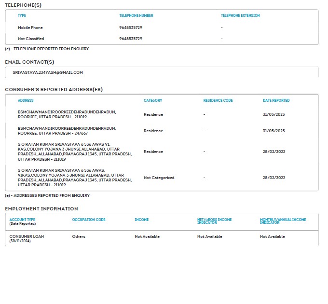Click the Category column header
The width and height of the screenshot is (328, 304).
click(x=153, y=101)
